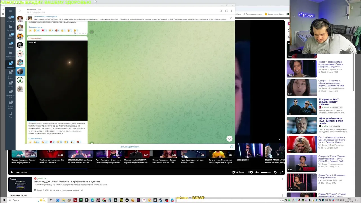
Task: Enter fullscreen in the VK video player
Action: pyautogui.click(x=281, y=172)
